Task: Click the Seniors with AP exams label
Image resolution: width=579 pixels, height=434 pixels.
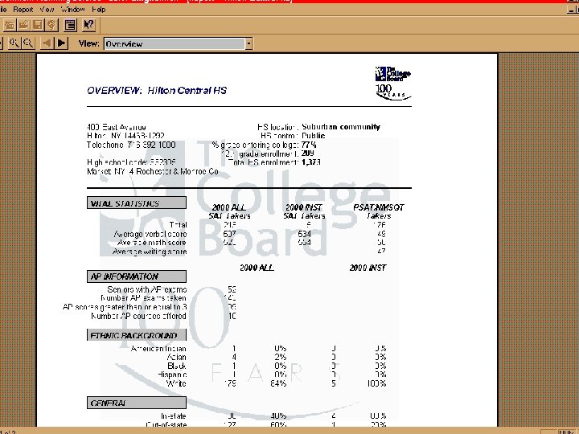Action: point(147,289)
